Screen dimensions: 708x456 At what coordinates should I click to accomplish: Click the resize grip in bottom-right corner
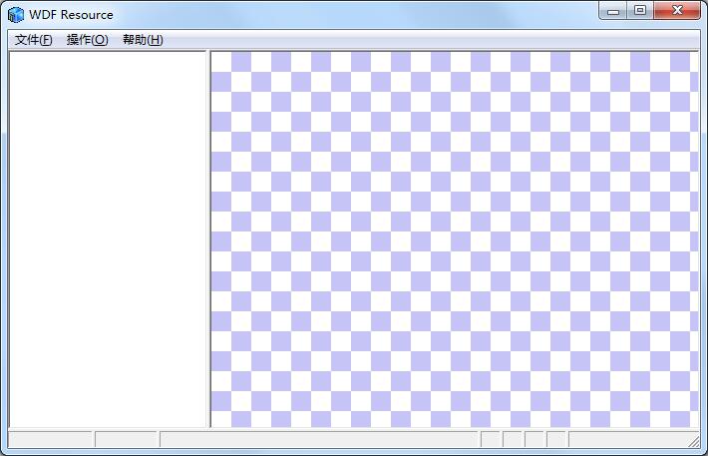coord(694,441)
